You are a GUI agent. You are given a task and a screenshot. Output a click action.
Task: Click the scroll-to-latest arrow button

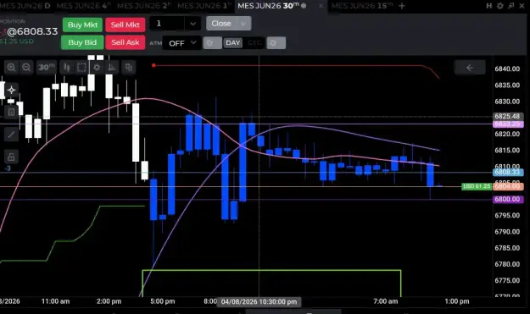tap(470, 68)
